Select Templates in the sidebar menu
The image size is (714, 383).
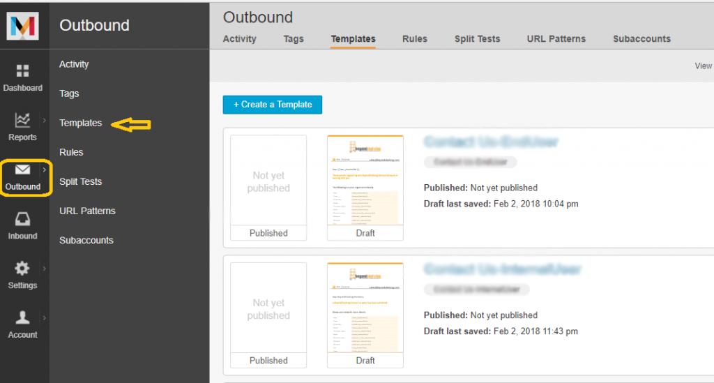click(x=81, y=123)
